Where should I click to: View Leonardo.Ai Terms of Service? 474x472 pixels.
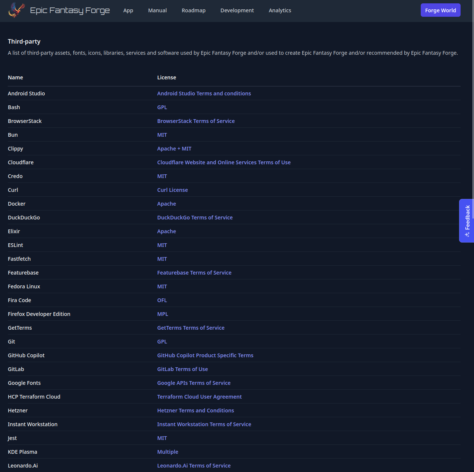[194, 466]
